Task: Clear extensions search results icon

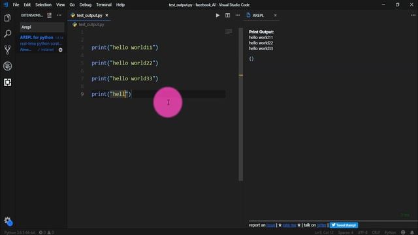Action: (50, 16)
